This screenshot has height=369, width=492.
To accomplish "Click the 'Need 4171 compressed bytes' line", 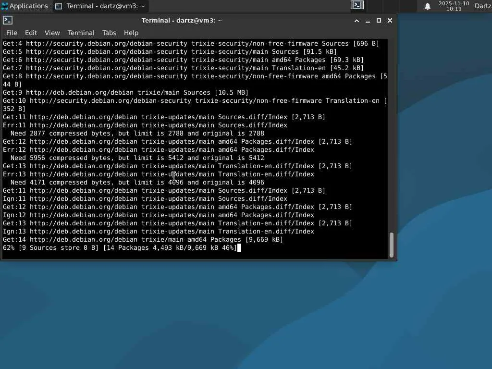I will point(137,182).
